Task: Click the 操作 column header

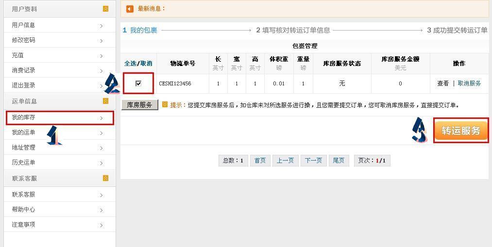Action: 459,63
